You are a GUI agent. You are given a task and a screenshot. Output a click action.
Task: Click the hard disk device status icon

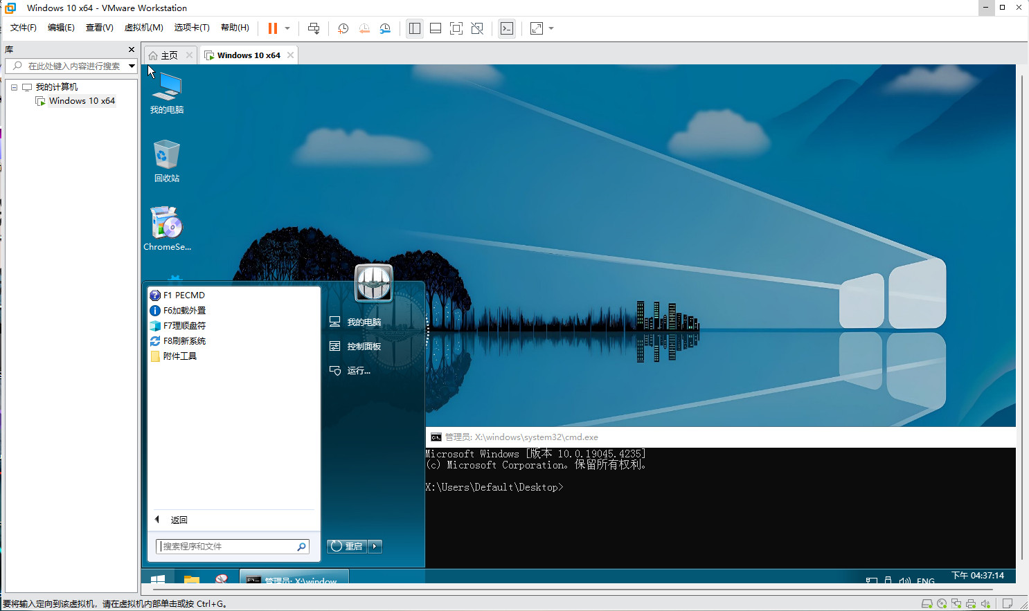pos(927,603)
